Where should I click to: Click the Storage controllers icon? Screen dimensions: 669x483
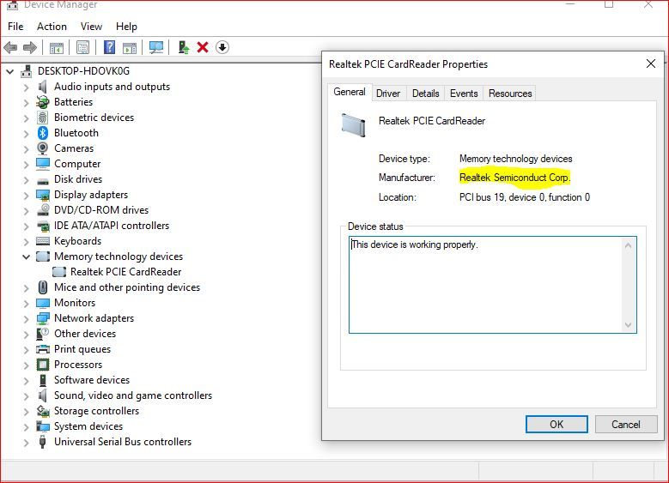(x=43, y=411)
